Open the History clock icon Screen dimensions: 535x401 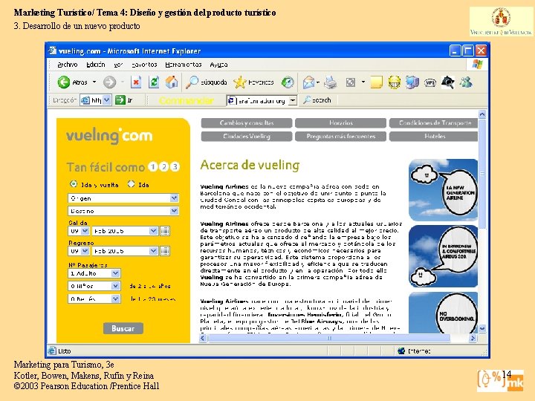(288, 82)
